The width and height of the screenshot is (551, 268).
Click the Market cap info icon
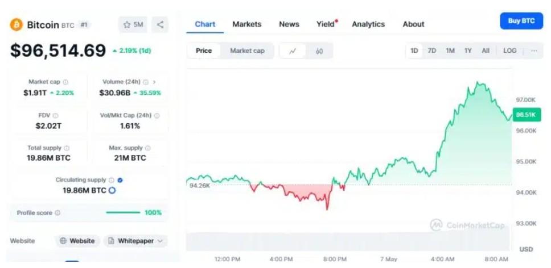[x=65, y=82]
